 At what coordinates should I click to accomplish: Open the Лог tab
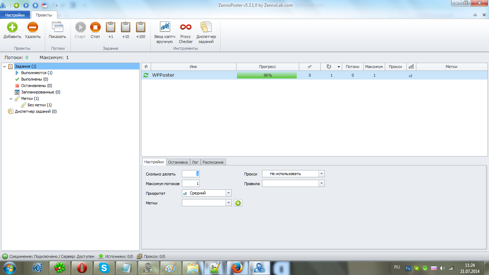point(195,162)
